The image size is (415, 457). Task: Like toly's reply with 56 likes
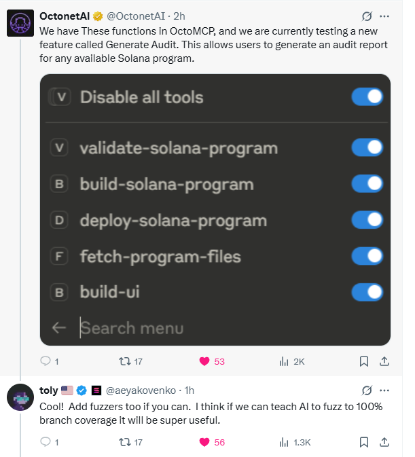(x=212, y=442)
